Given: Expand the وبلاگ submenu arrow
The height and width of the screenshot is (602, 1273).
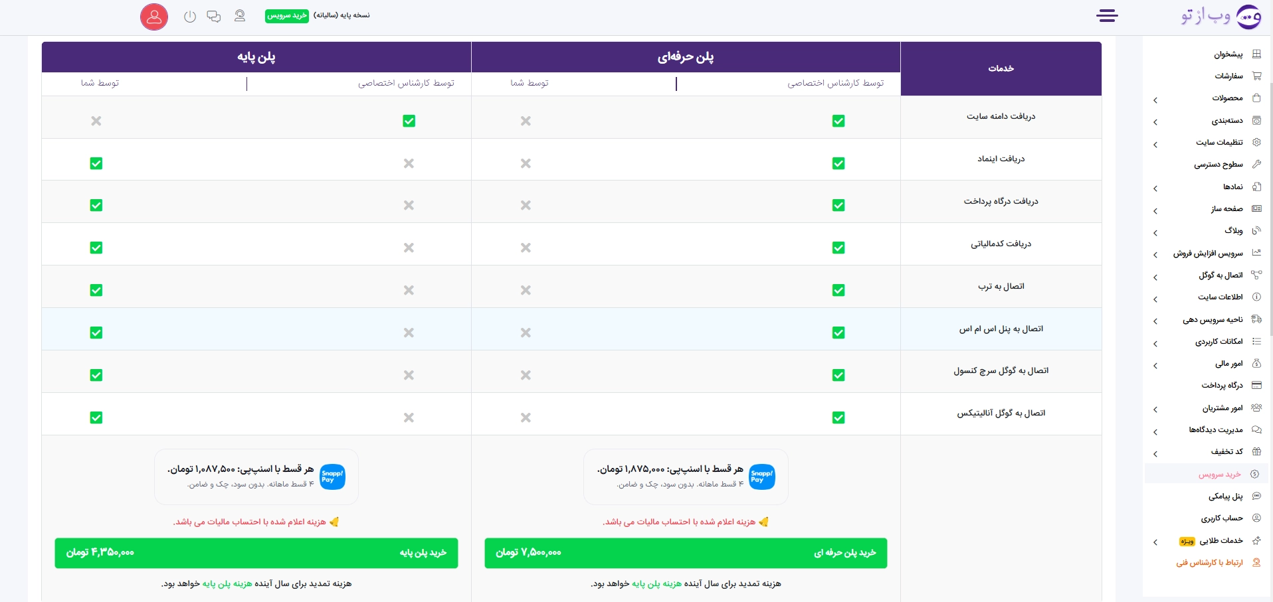Looking at the screenshot, I should [1155, 233].
